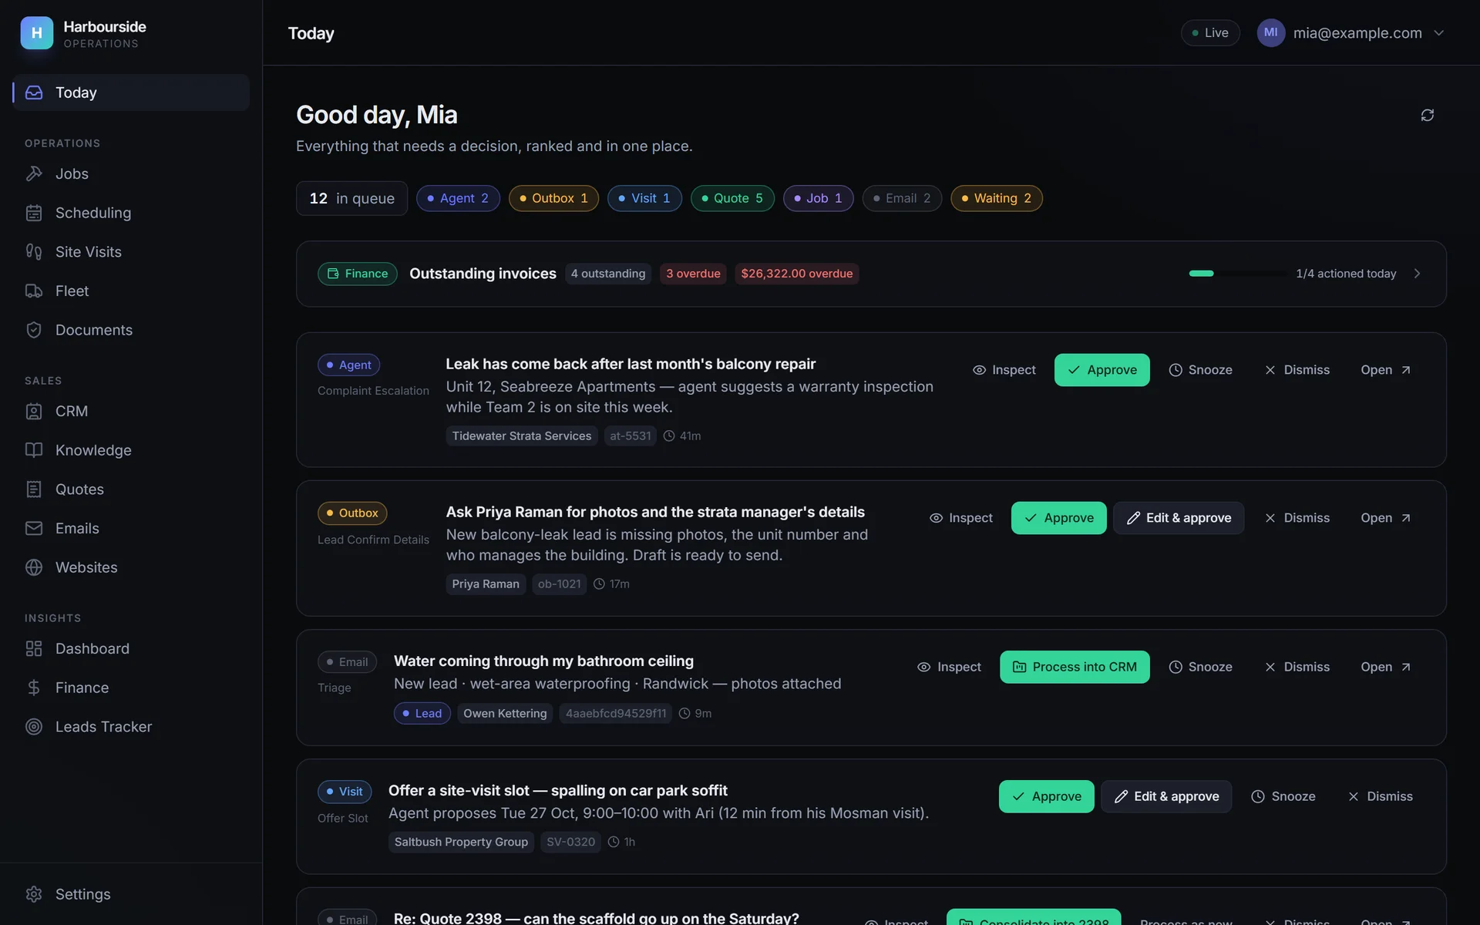Click the invoices actioned progress bar
Viewport: 1480px width, 925px height.
pyautogui.click(x=1238, y=274)
